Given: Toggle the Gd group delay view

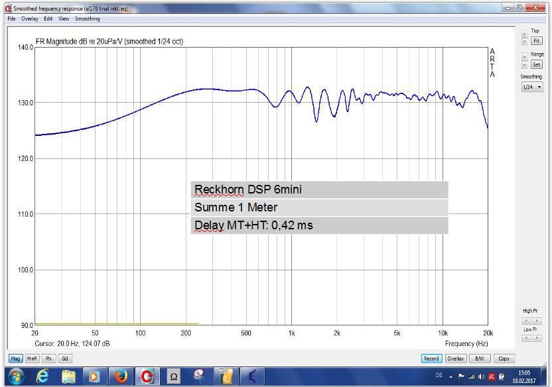Looking at the screenshot, I should click(x=65, y=359).
